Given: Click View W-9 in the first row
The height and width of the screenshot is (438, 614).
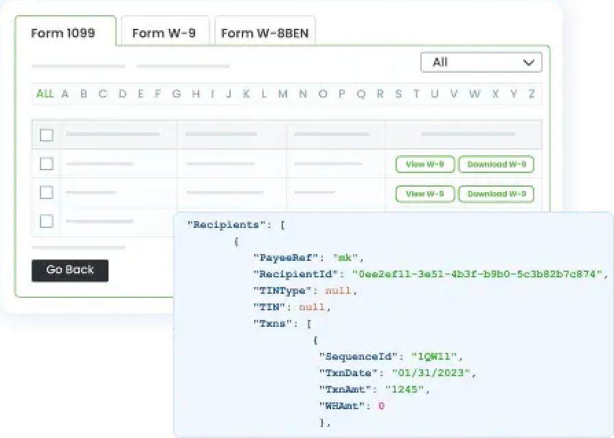Looking at the screenshot, I should click(x=424, y=165).
